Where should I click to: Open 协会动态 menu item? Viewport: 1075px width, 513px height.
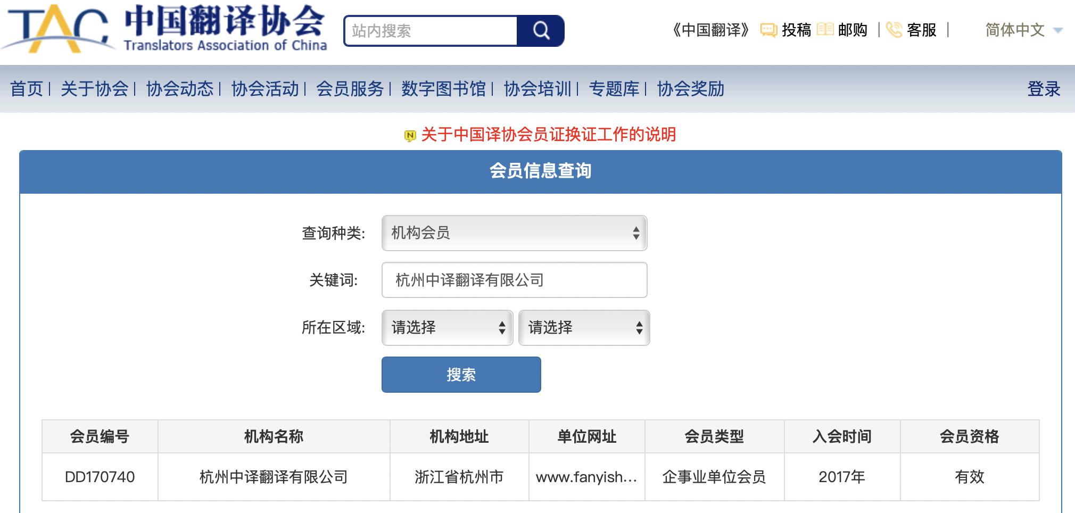[180, 89]
